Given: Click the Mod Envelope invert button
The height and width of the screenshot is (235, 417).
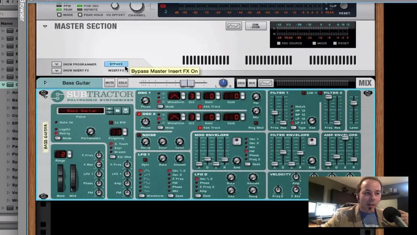Looking at the screenshot, I should tap(237, 141).
